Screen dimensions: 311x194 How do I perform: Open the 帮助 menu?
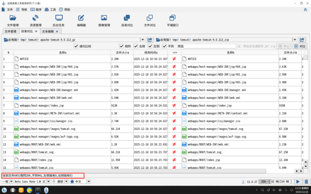[65, 9]
